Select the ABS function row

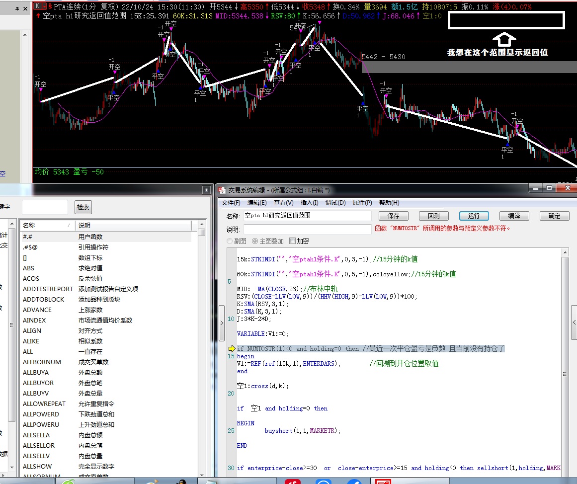click(106, 268)
